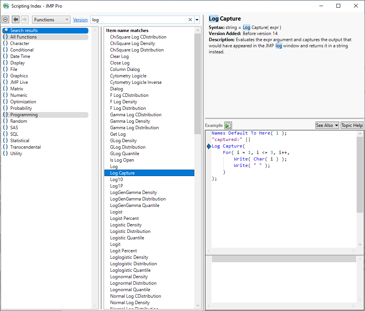Select Get Log from the item matches

tap(118, 134)
